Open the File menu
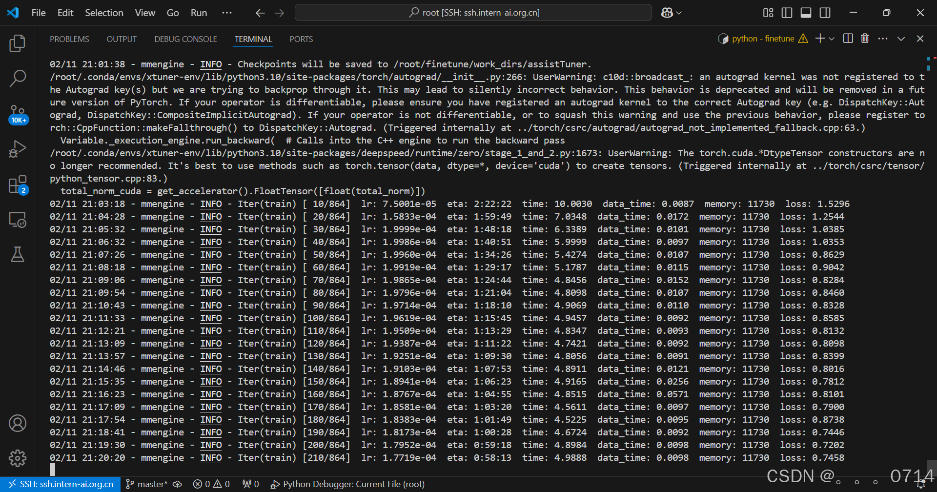Viewport: 937px width, 492px height. point(39,13)
